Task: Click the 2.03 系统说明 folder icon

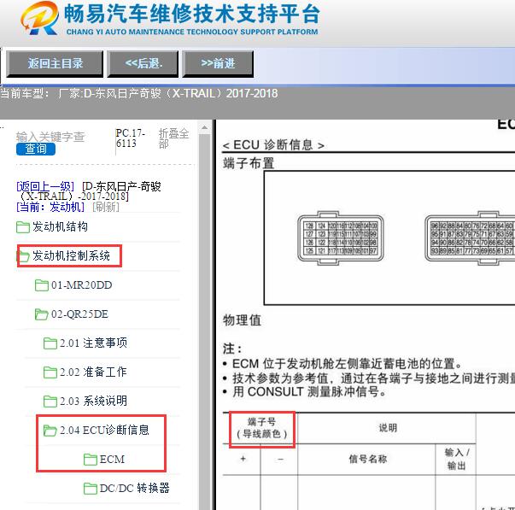Action: pos(50,402)
